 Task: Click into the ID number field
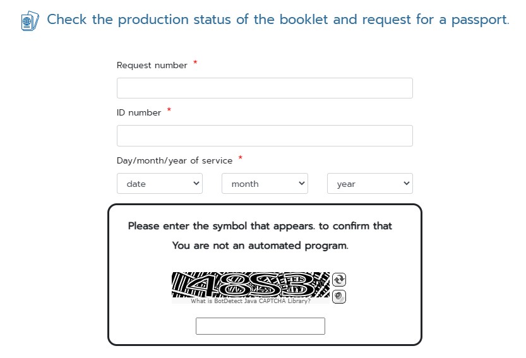click(x=265, y=136)
